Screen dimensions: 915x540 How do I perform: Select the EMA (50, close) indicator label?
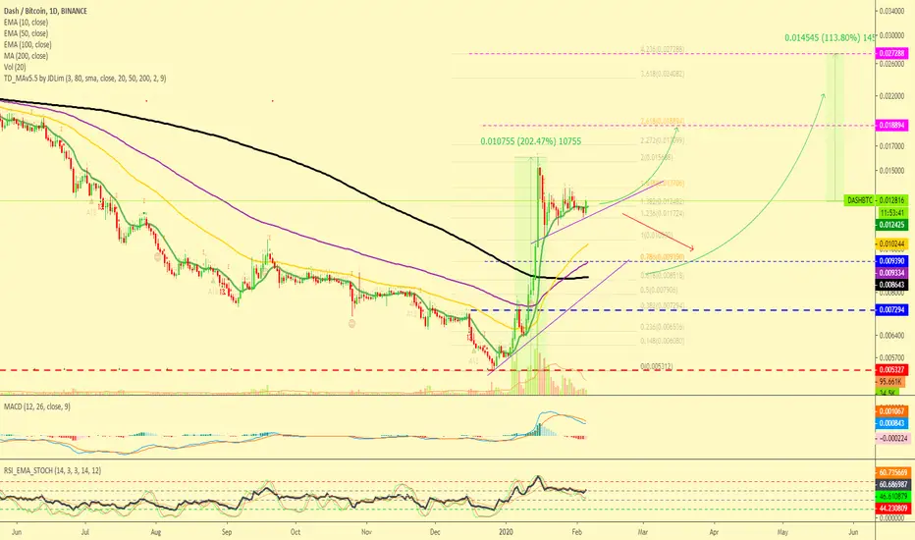(x=26, y=33)
